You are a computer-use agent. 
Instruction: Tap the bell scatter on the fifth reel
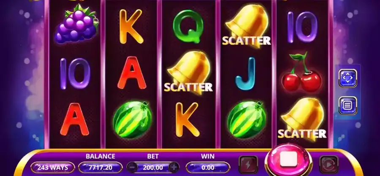click(x=302, y=119)
